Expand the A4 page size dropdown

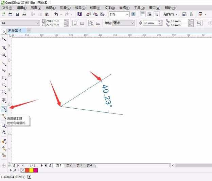click(x=38, y=23)
